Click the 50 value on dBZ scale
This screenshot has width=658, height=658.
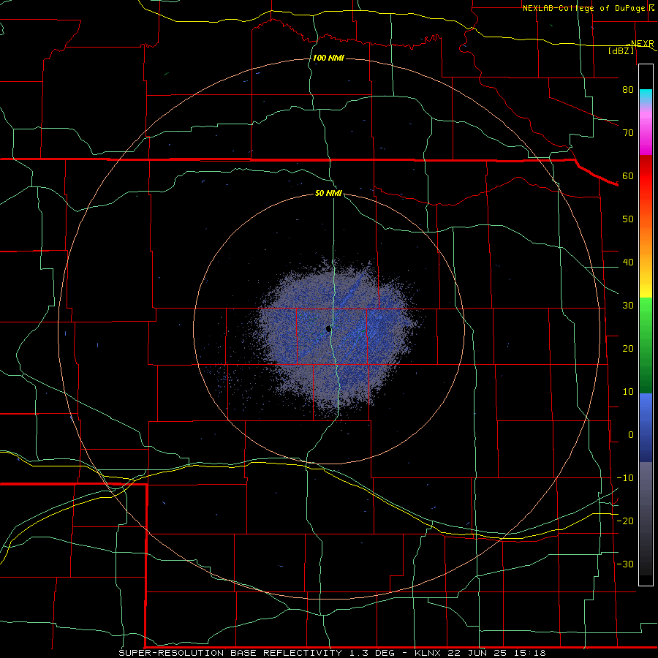(628, 219)
